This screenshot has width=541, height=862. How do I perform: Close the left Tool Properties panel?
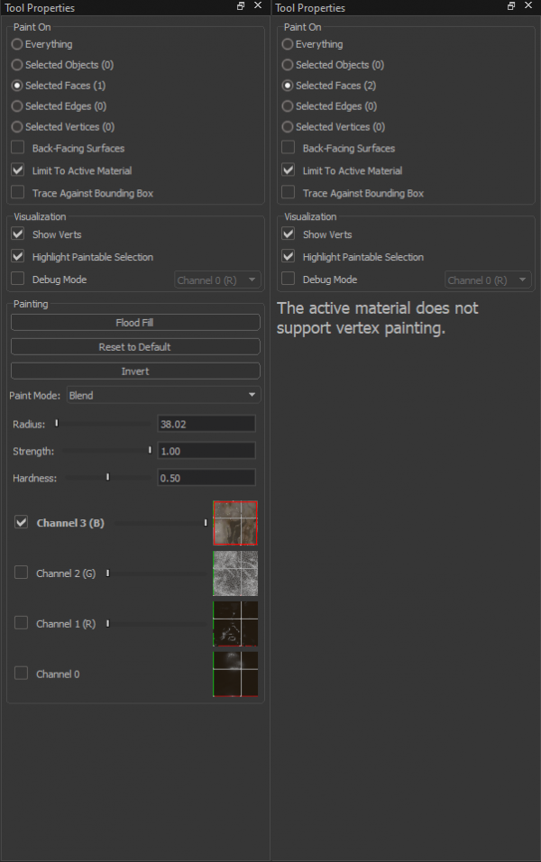point(258,6)
